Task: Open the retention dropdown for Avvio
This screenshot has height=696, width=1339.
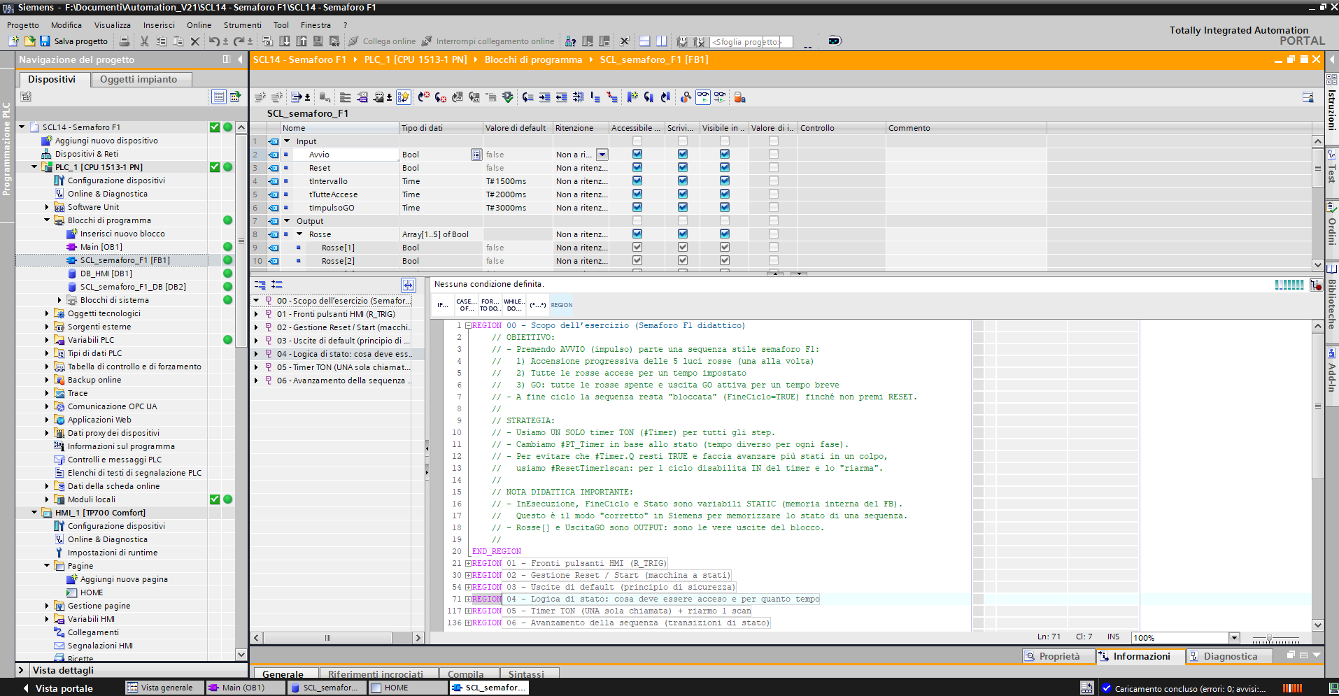Action: click(x=602, y=155)
